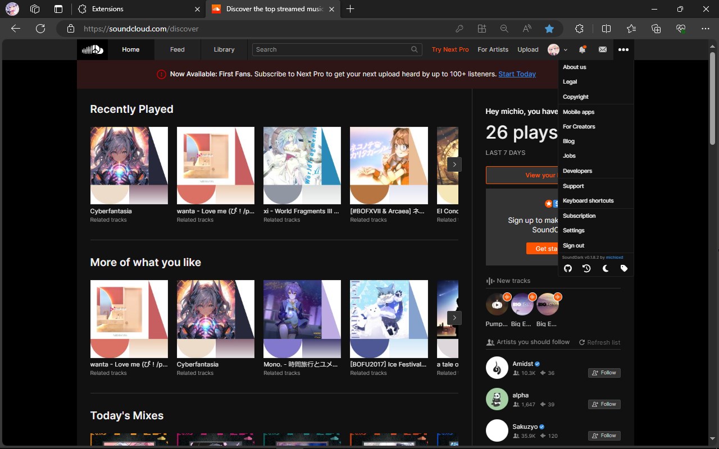Open the browser Favorites list
Screen dimensions: 719x449
point(631,29)
